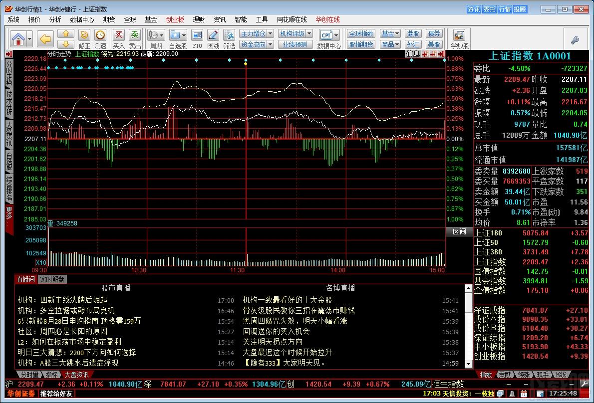Image resolution: width=594 pixels, height=403 pixels.
Task: Open the F10 company info icon
Action: click(197, 35)
